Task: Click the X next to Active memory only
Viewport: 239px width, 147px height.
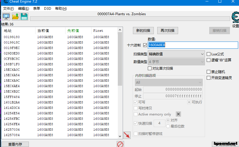Action: pos(178,114)
